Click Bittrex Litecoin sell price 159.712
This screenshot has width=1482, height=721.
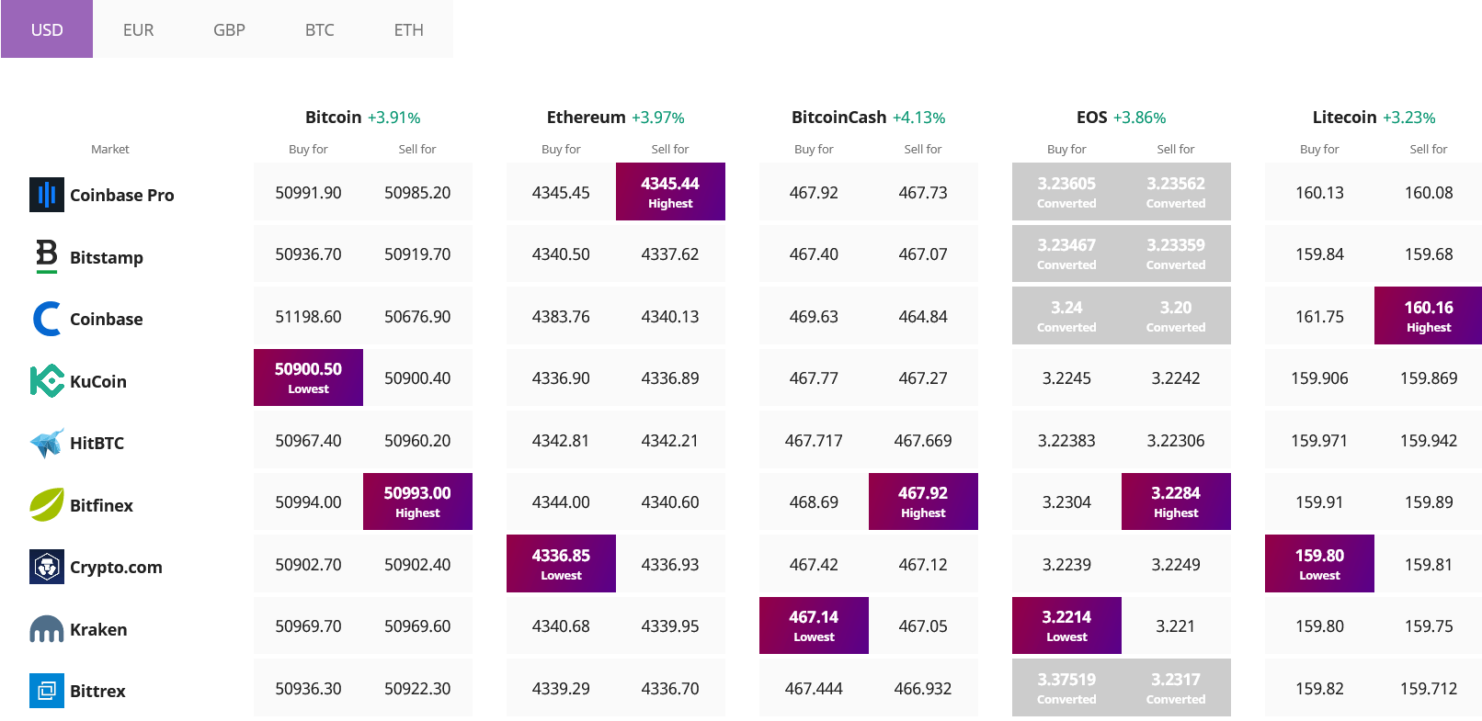click(1429, 689)
